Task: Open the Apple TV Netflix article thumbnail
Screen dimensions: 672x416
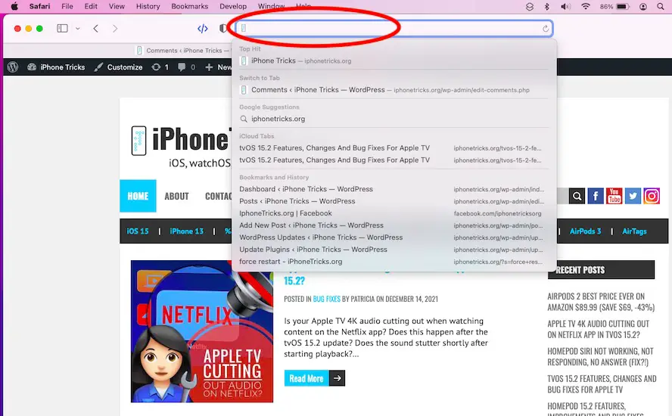Action: pos(202,331)
